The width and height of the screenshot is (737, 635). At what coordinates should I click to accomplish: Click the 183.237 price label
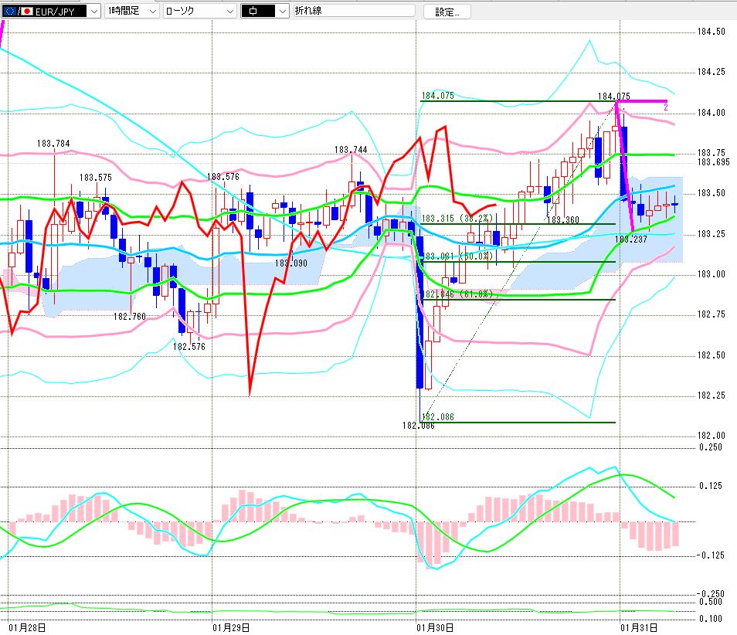[x=630, y=239]
